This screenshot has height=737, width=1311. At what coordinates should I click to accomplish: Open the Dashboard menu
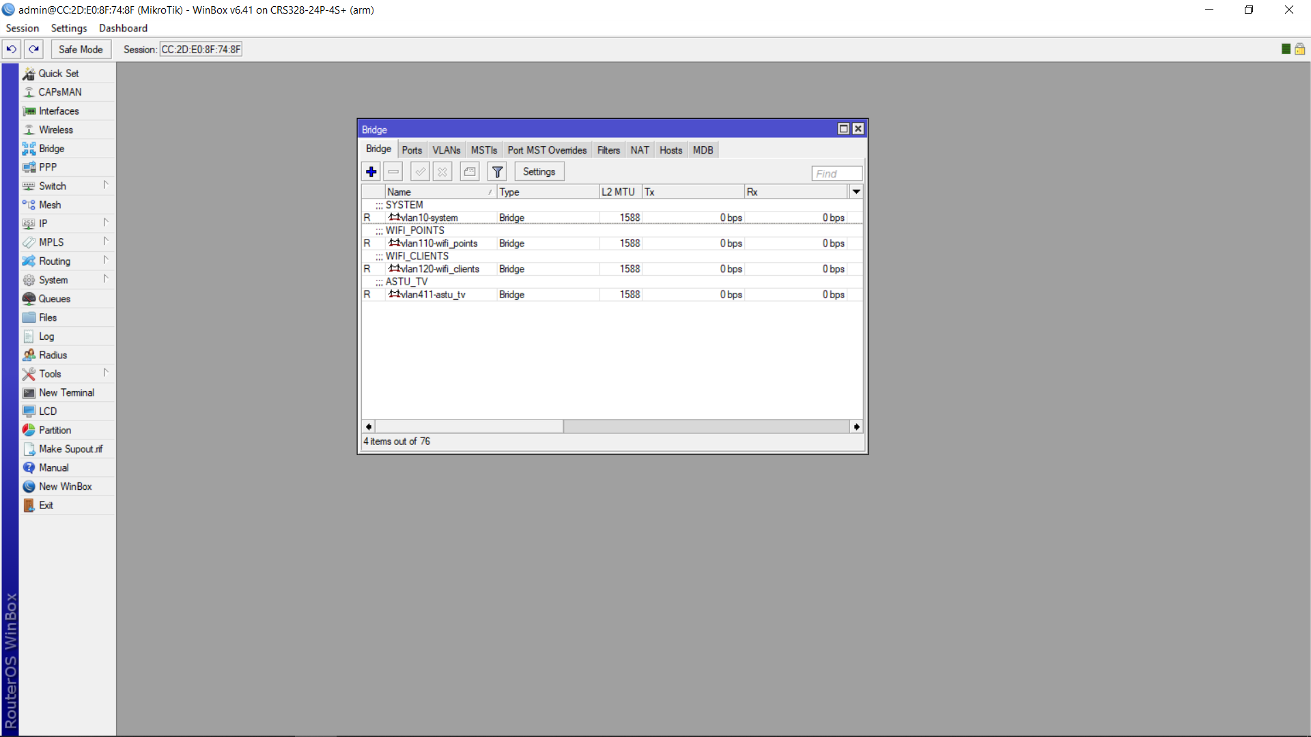point(123,28)
